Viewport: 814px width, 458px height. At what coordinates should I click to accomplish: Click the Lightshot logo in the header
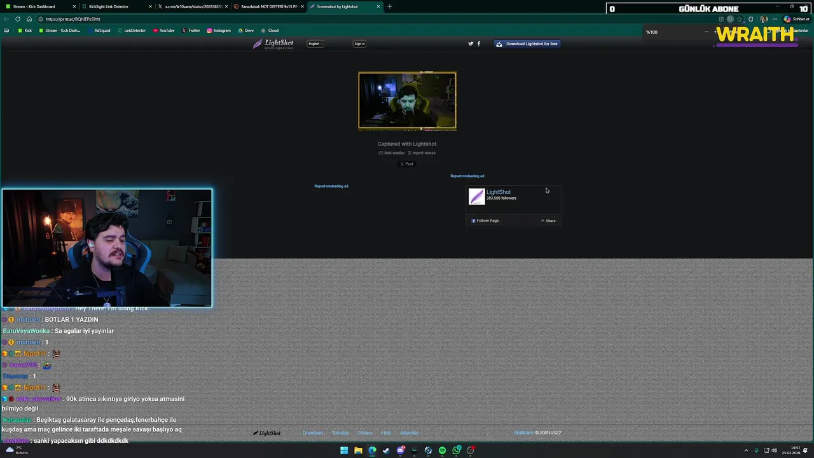pos(273,44)
